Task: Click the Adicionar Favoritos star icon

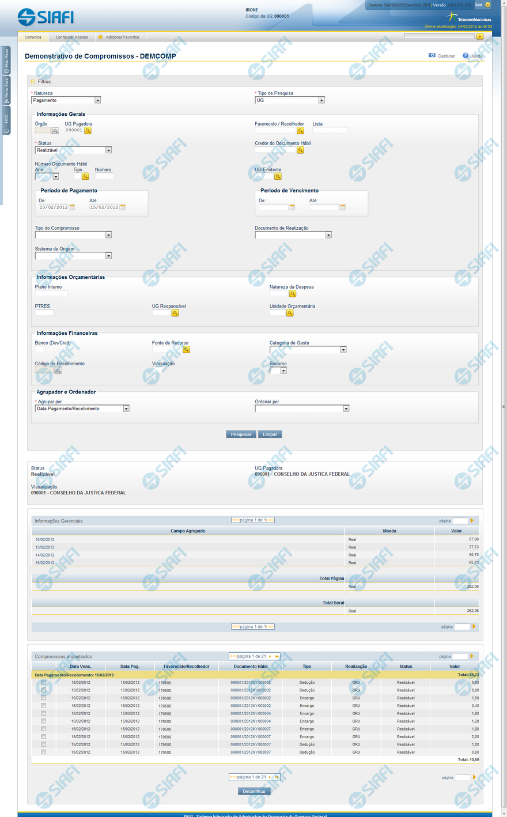Action: 100,37
